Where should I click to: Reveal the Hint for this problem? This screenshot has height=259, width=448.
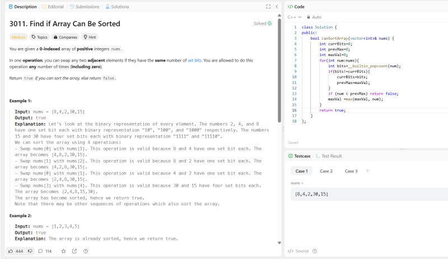click(88, 37)
